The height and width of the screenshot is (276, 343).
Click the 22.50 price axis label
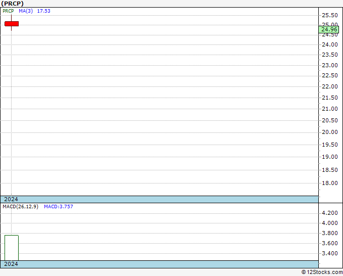(330, 76)
